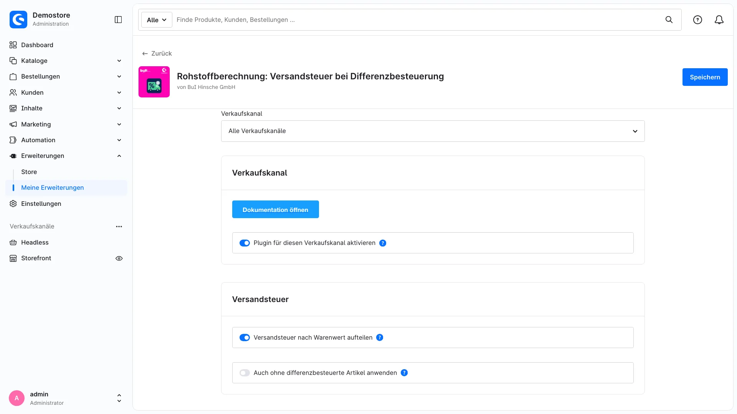Click the Speichern button
Image resolution: width=737 pixels, height=414 pixels.
click(x=705, y=77)
